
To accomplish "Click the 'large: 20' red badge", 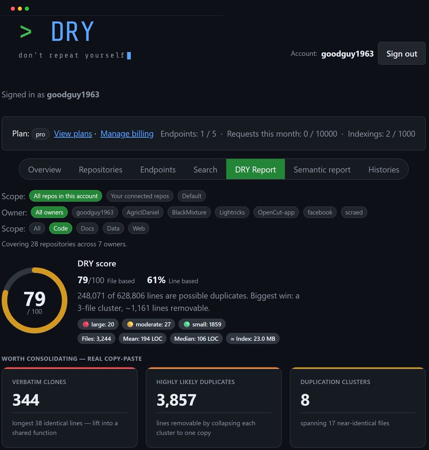I will (98, 324).
